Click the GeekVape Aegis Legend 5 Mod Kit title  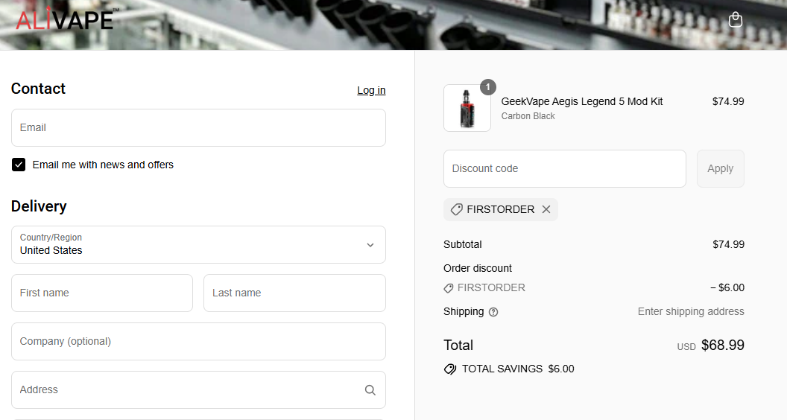click(582, 101)
